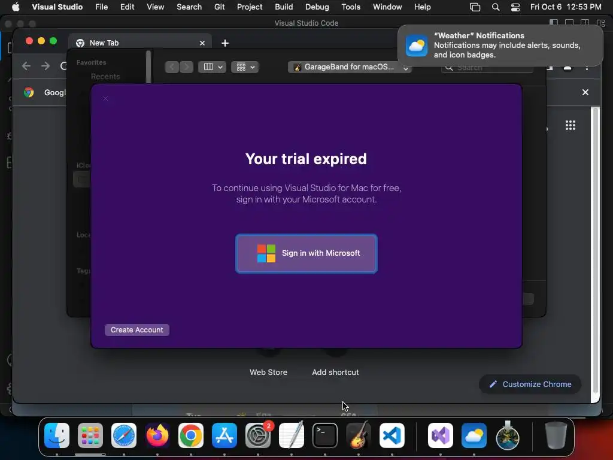Open Spotlight search in menu bar
613x460 pixels.
(x=495, y=7)
